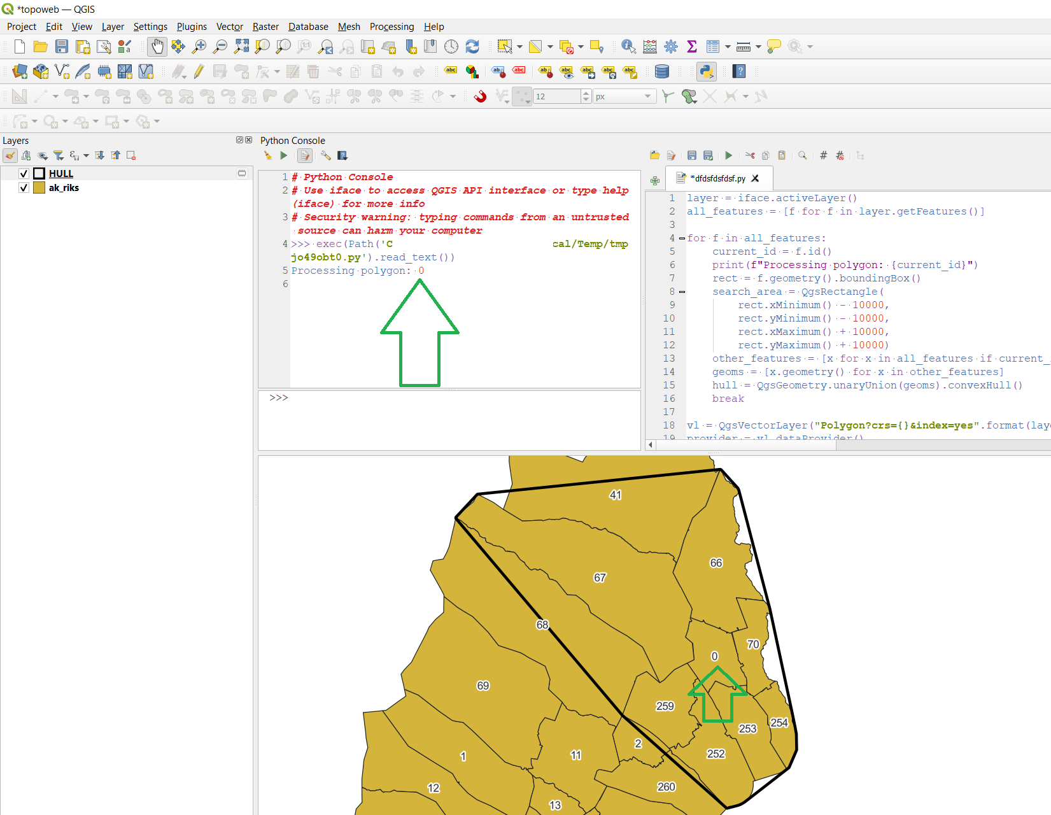Select the Zoom In tool
The height and width of the screenshot is (815, 1051).
199,46
